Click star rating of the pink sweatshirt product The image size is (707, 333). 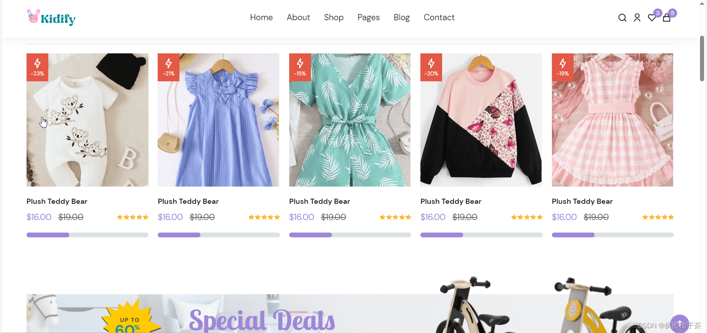click(x=527, y=217)
